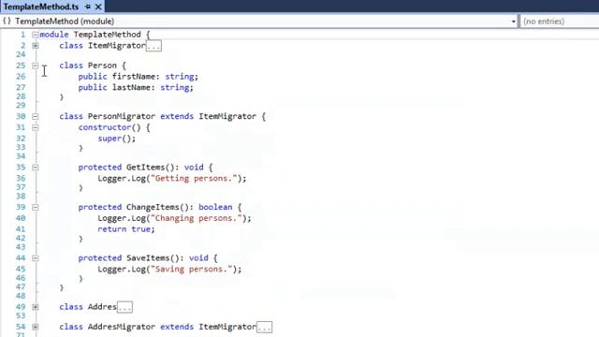This screenshot has width=599, height=337.
Task: Click the super() call on line 32
Action: 116,139
